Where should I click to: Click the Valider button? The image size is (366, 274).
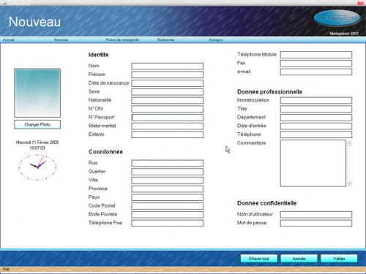[339, 259]
